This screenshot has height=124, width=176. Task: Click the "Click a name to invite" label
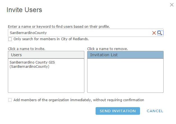(26, 49)
